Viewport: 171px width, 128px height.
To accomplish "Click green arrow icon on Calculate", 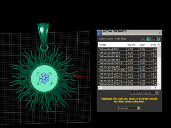I will tap(139, 108).
